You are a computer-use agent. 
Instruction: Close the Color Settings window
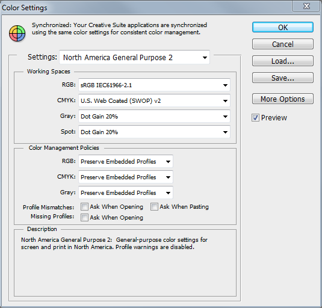(306, 6)
